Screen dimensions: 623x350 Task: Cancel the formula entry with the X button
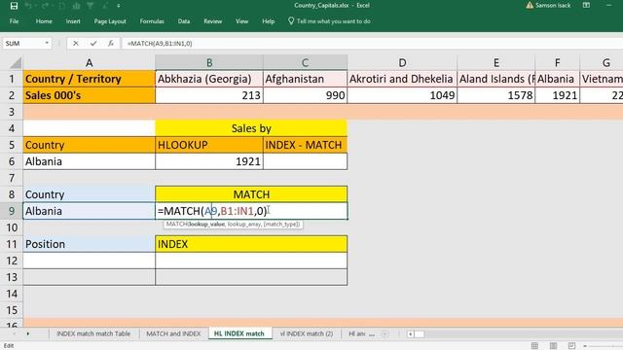[76, 43]
